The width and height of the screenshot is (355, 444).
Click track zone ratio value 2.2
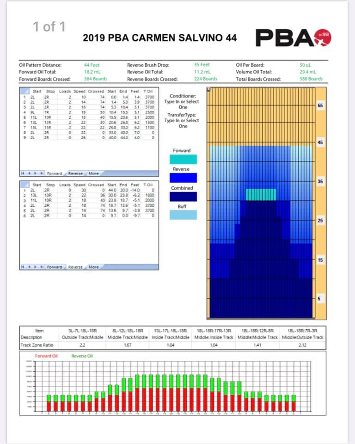[x=82, y=345]
